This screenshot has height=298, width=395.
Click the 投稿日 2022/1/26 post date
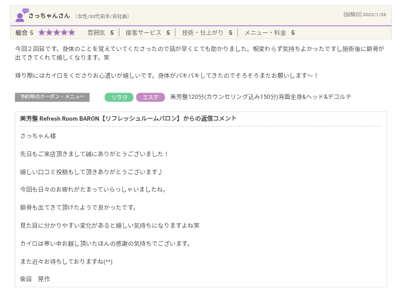coord(364,15)
